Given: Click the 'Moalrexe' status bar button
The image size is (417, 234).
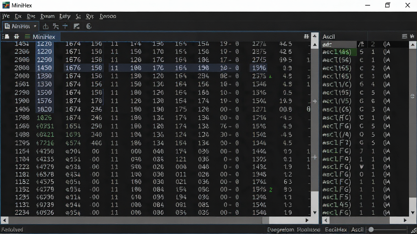Looking at the screenshot, I should click(x=309, y=230).
